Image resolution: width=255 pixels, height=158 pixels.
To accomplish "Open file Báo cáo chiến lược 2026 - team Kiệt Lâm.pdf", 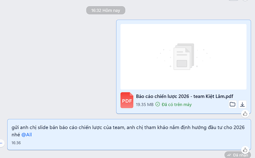I will click(184, 96).
